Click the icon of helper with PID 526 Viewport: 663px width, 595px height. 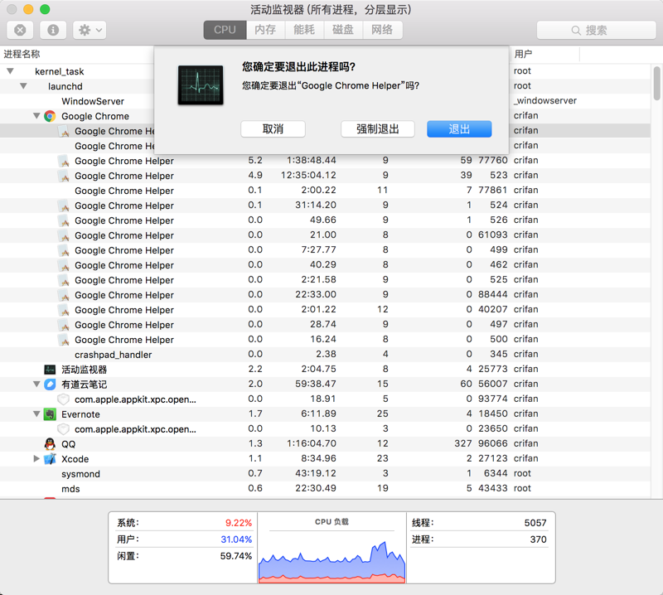64,220
